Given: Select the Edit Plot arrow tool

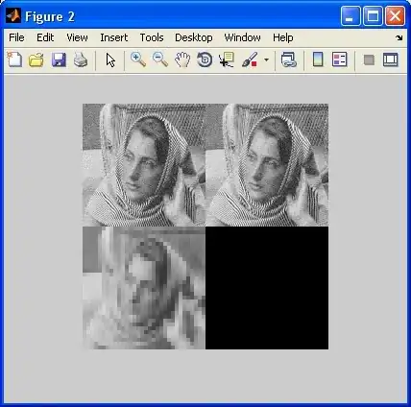Looking at the screenshot, I should pyautogui.click(x=110, y=60).
